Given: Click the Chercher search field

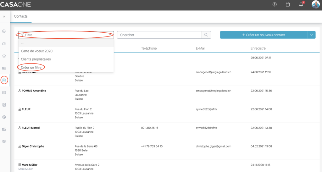Looking at the screenshot, I should point(159,35).
